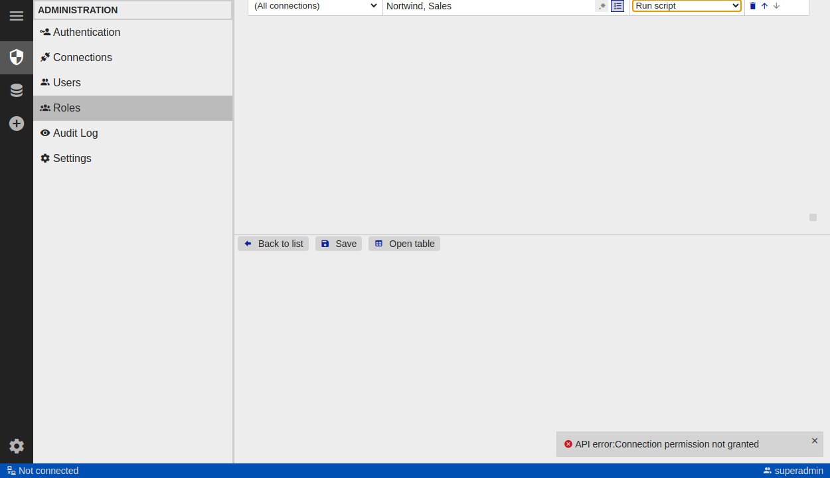The height and width of the screenshot is (478, 830).
Task: Click the ADMINISTRATION panel header
Action: (133, 10)
